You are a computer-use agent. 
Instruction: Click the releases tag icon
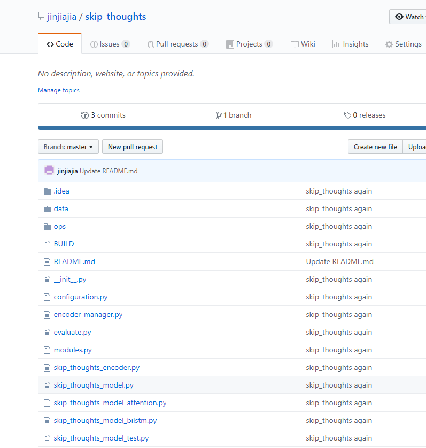[x=347, y=115]
